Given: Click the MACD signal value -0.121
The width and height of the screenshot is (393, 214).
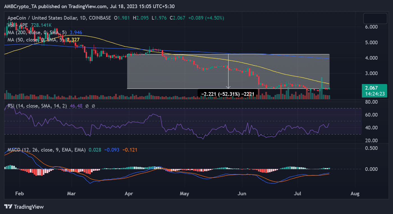Looking at the screenshot, I should pyautogui.click(x=130, y=150).
